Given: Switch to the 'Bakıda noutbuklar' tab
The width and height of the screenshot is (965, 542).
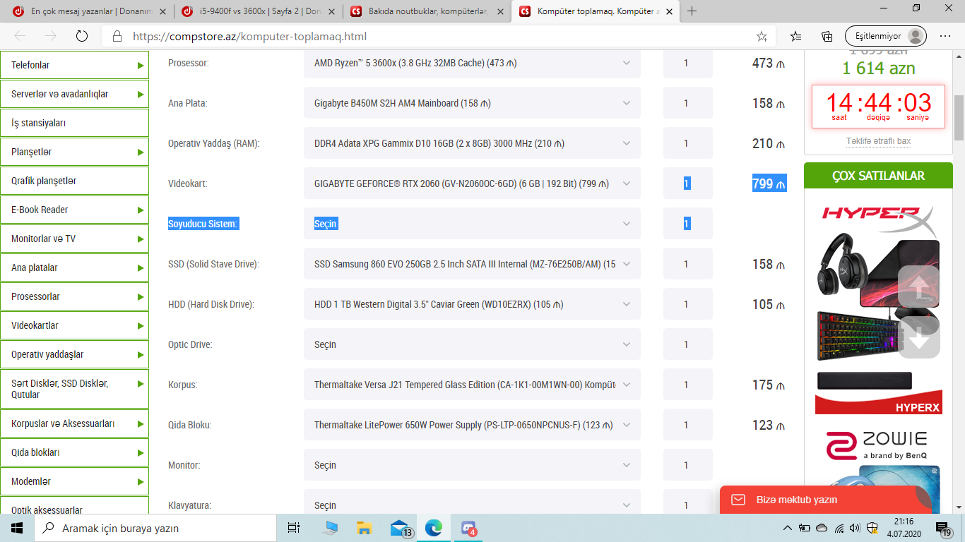Looking at the screenshot, I should coord(427,11).
